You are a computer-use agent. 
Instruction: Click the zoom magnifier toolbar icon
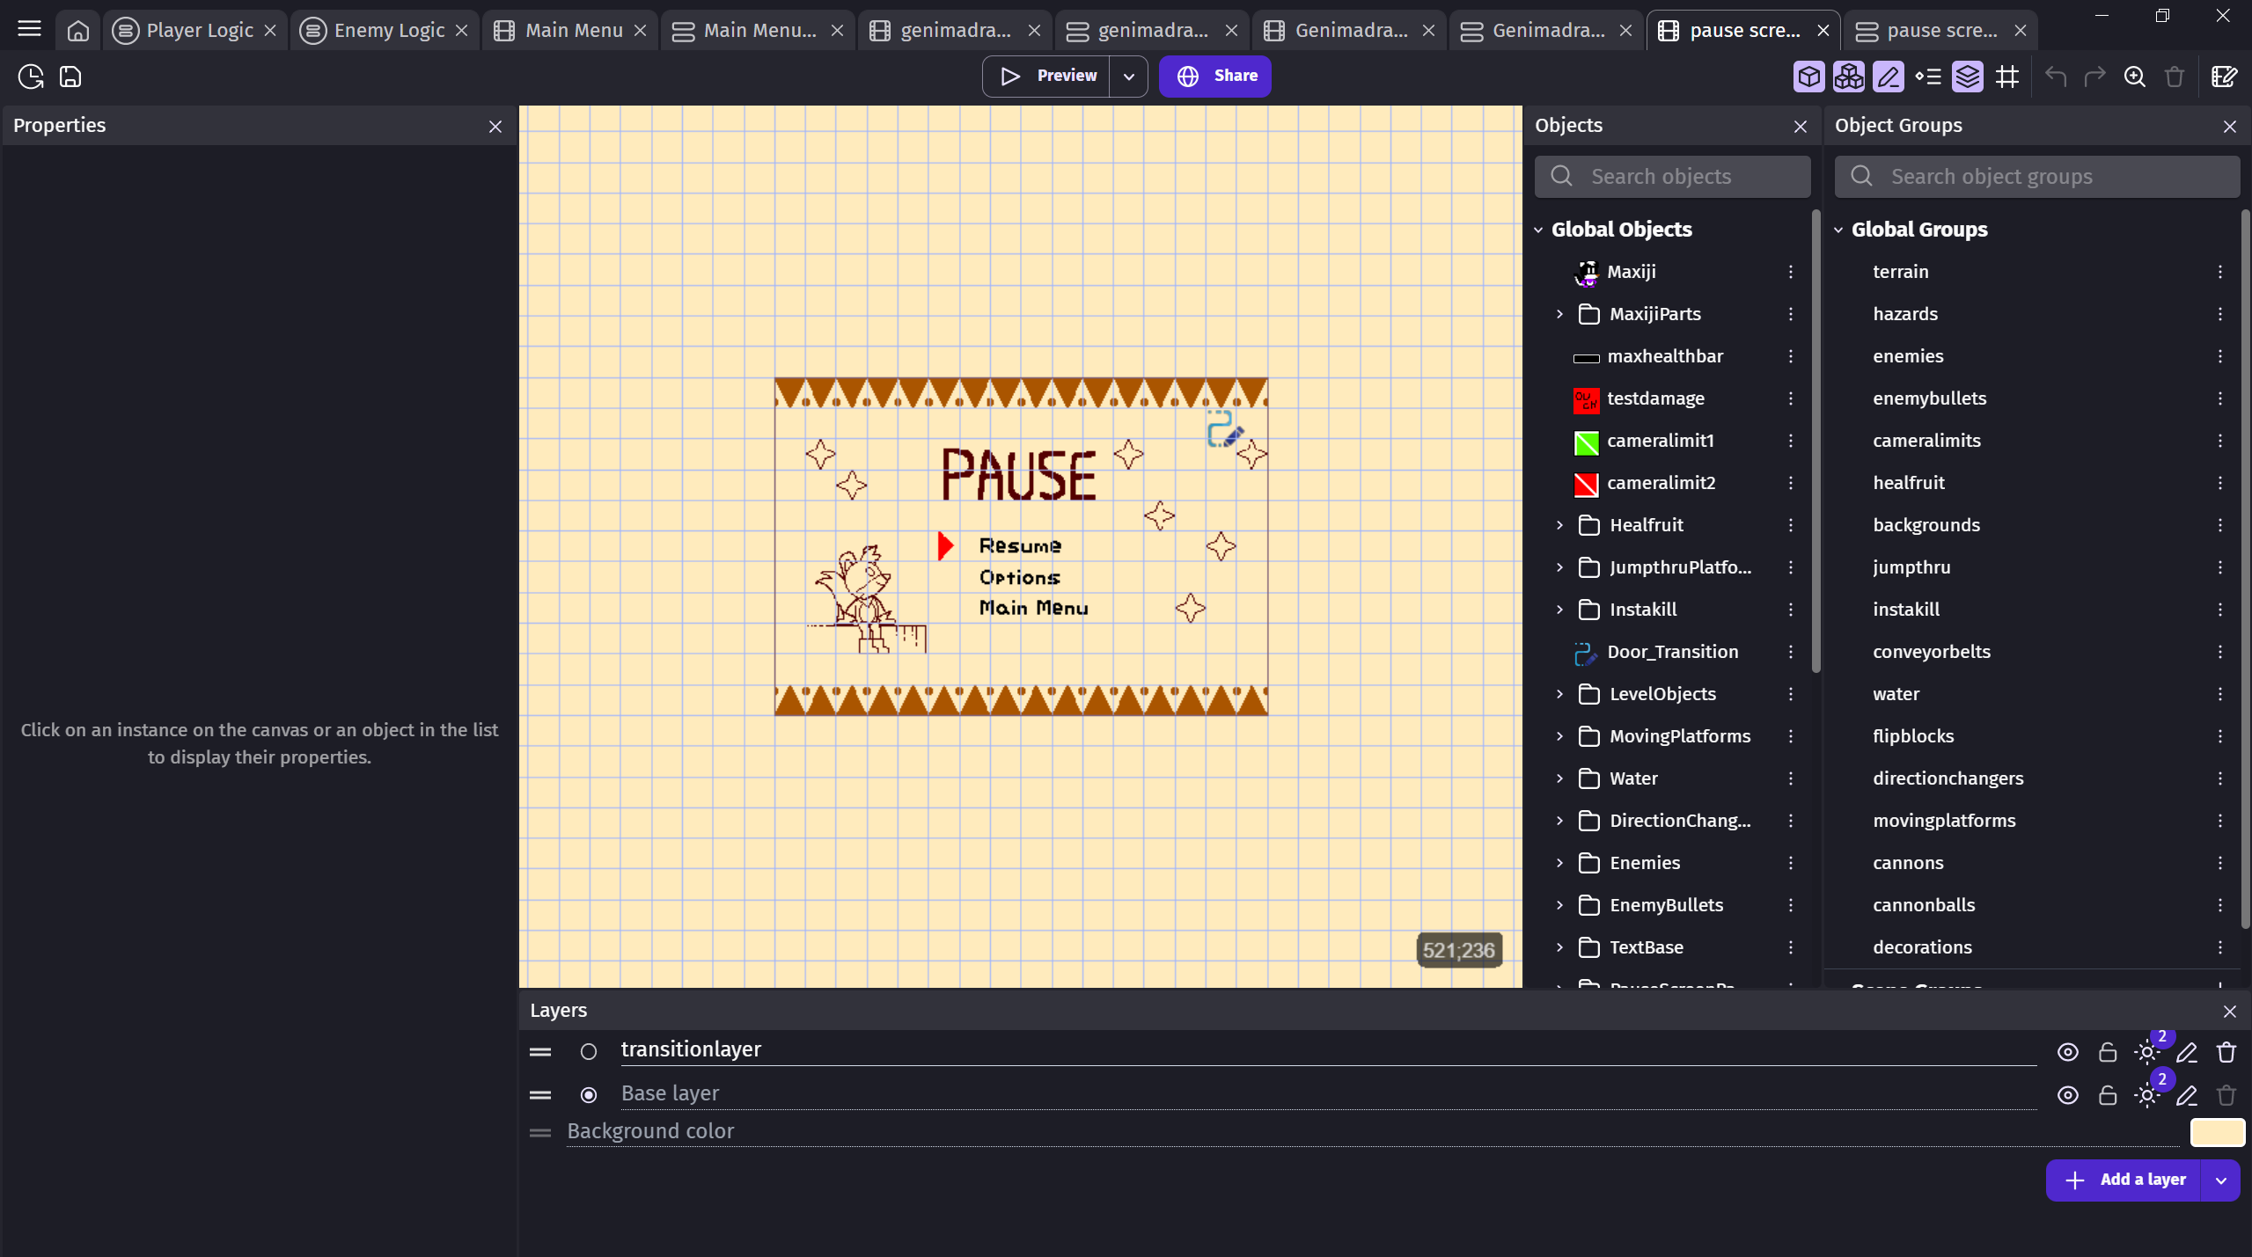(x=2134, y=77)
